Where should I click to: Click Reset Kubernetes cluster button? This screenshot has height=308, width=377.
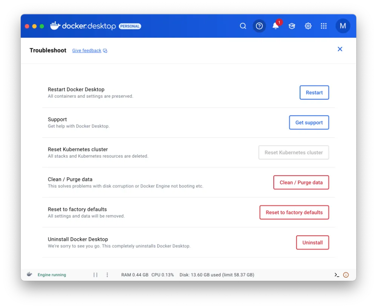tap(293, 152)
